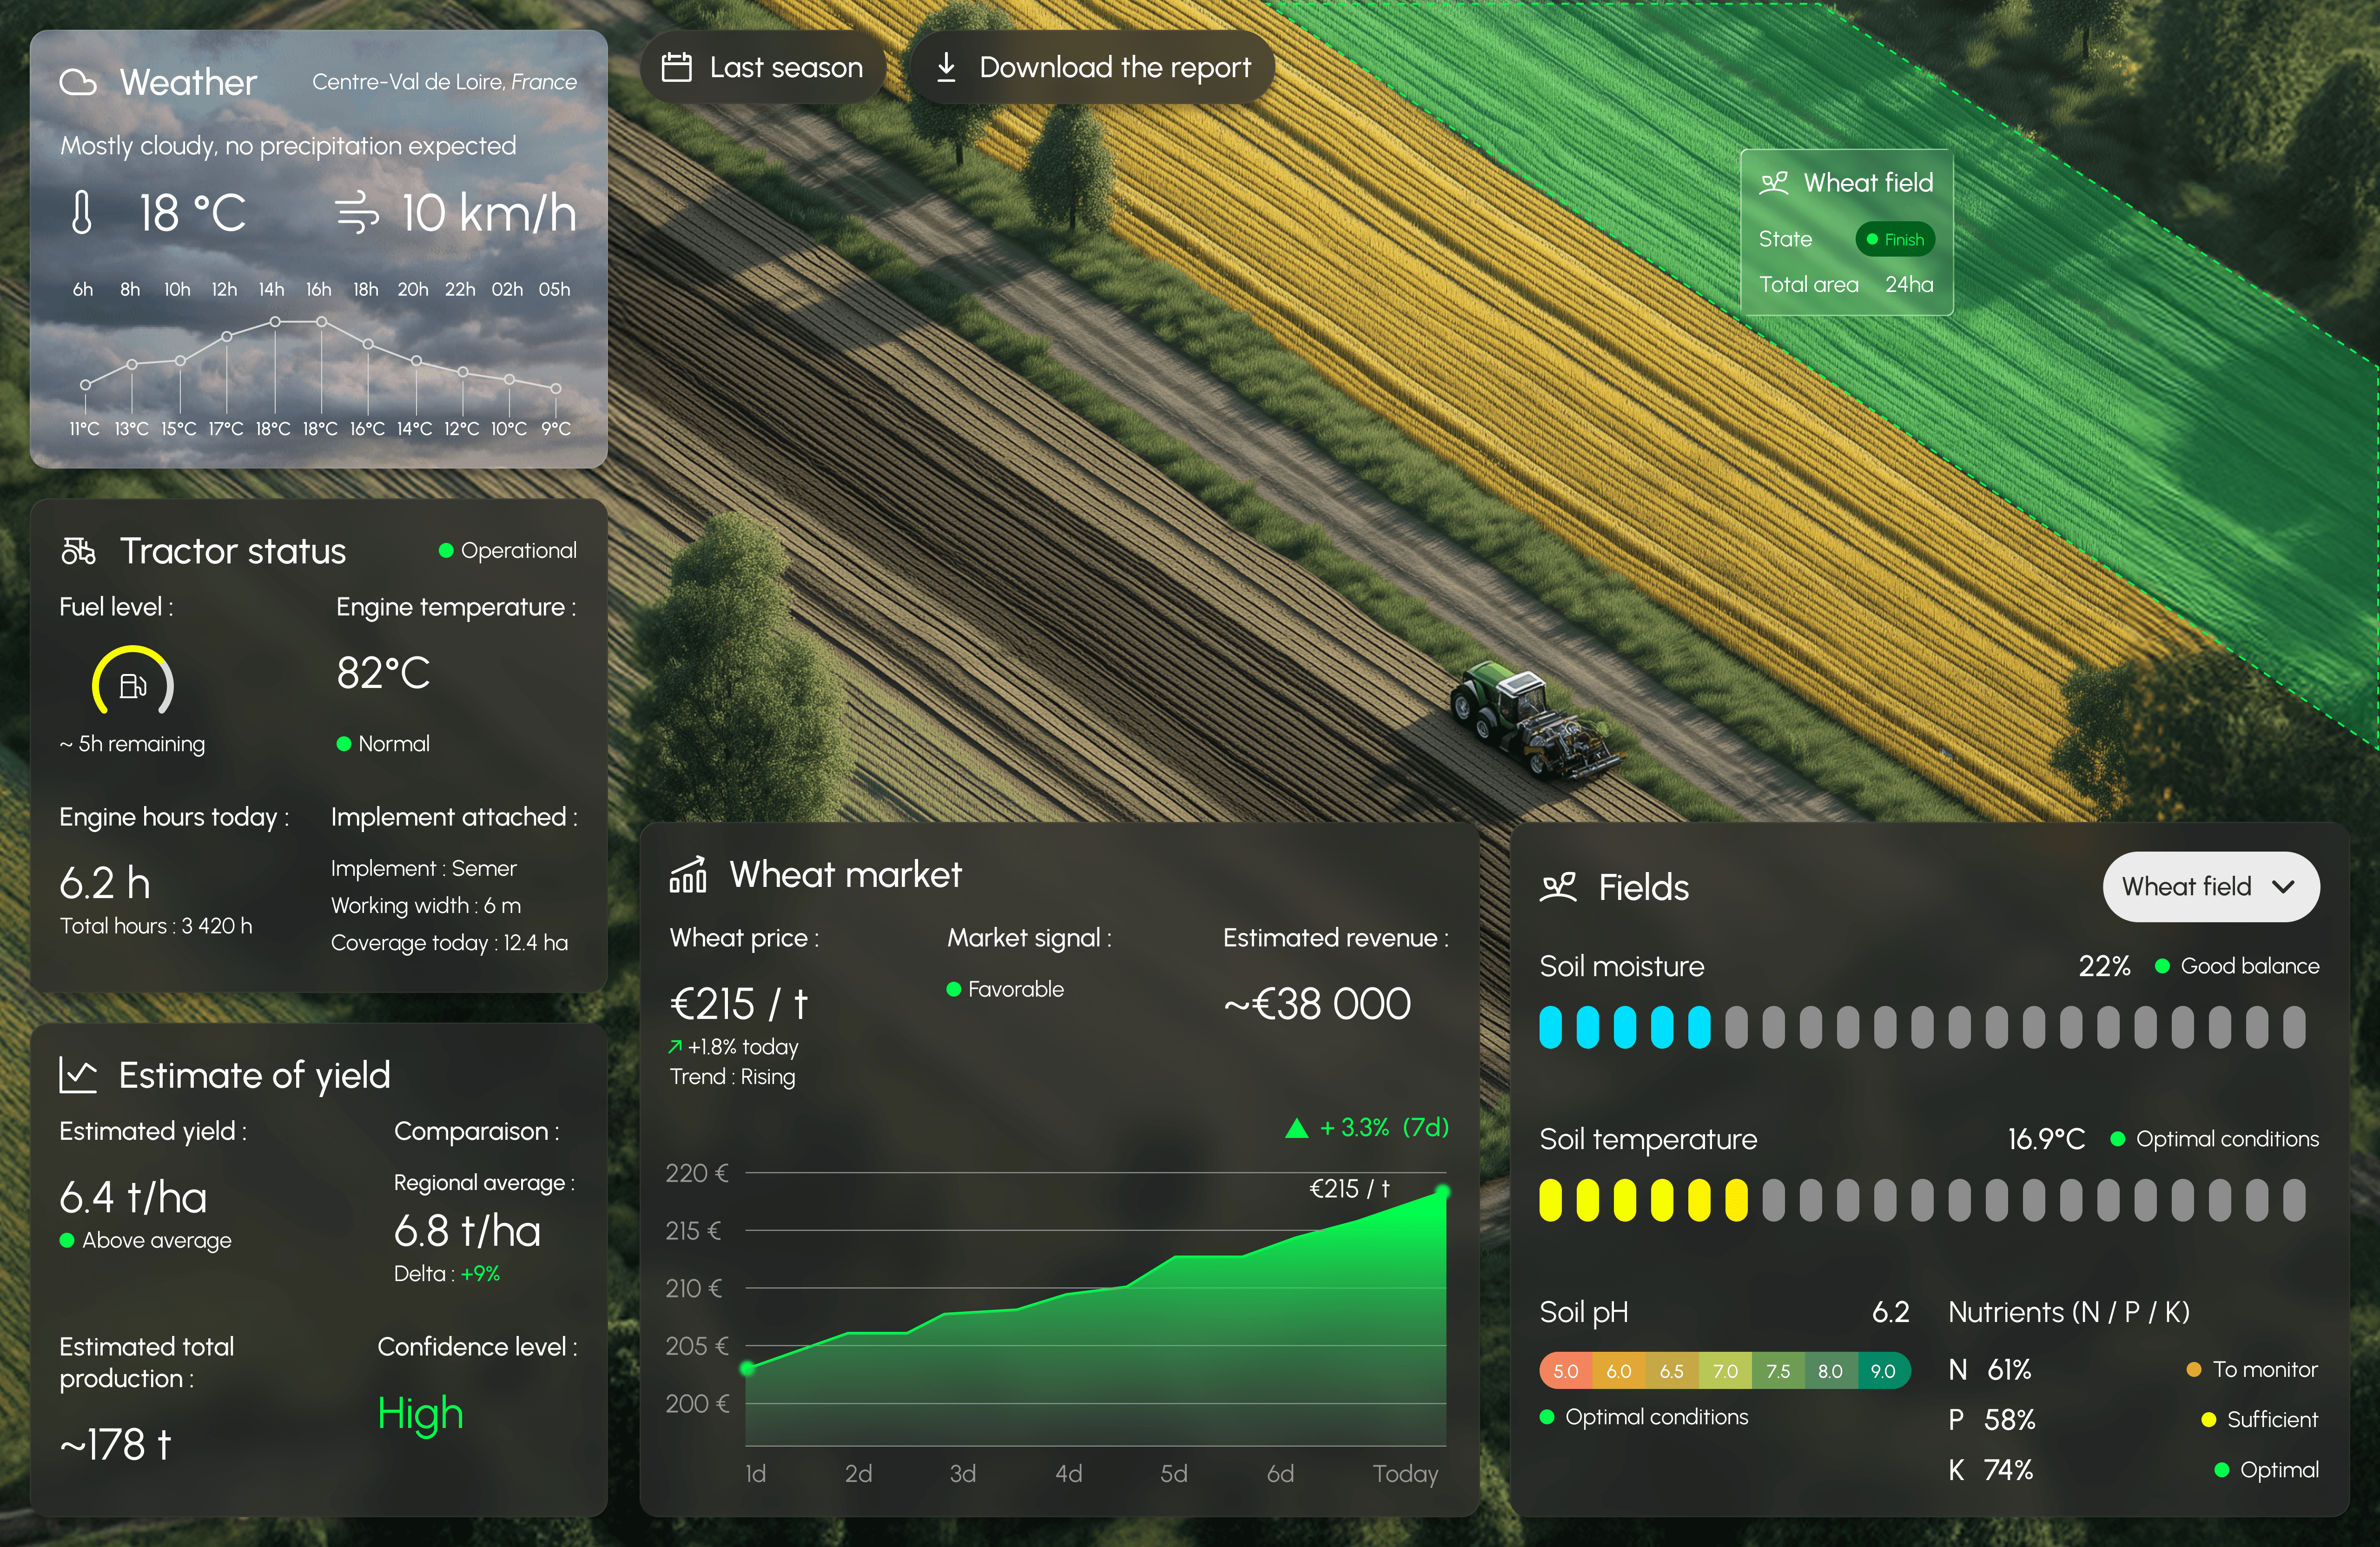
Task: Click the download arrow icon
Action: 946,67
